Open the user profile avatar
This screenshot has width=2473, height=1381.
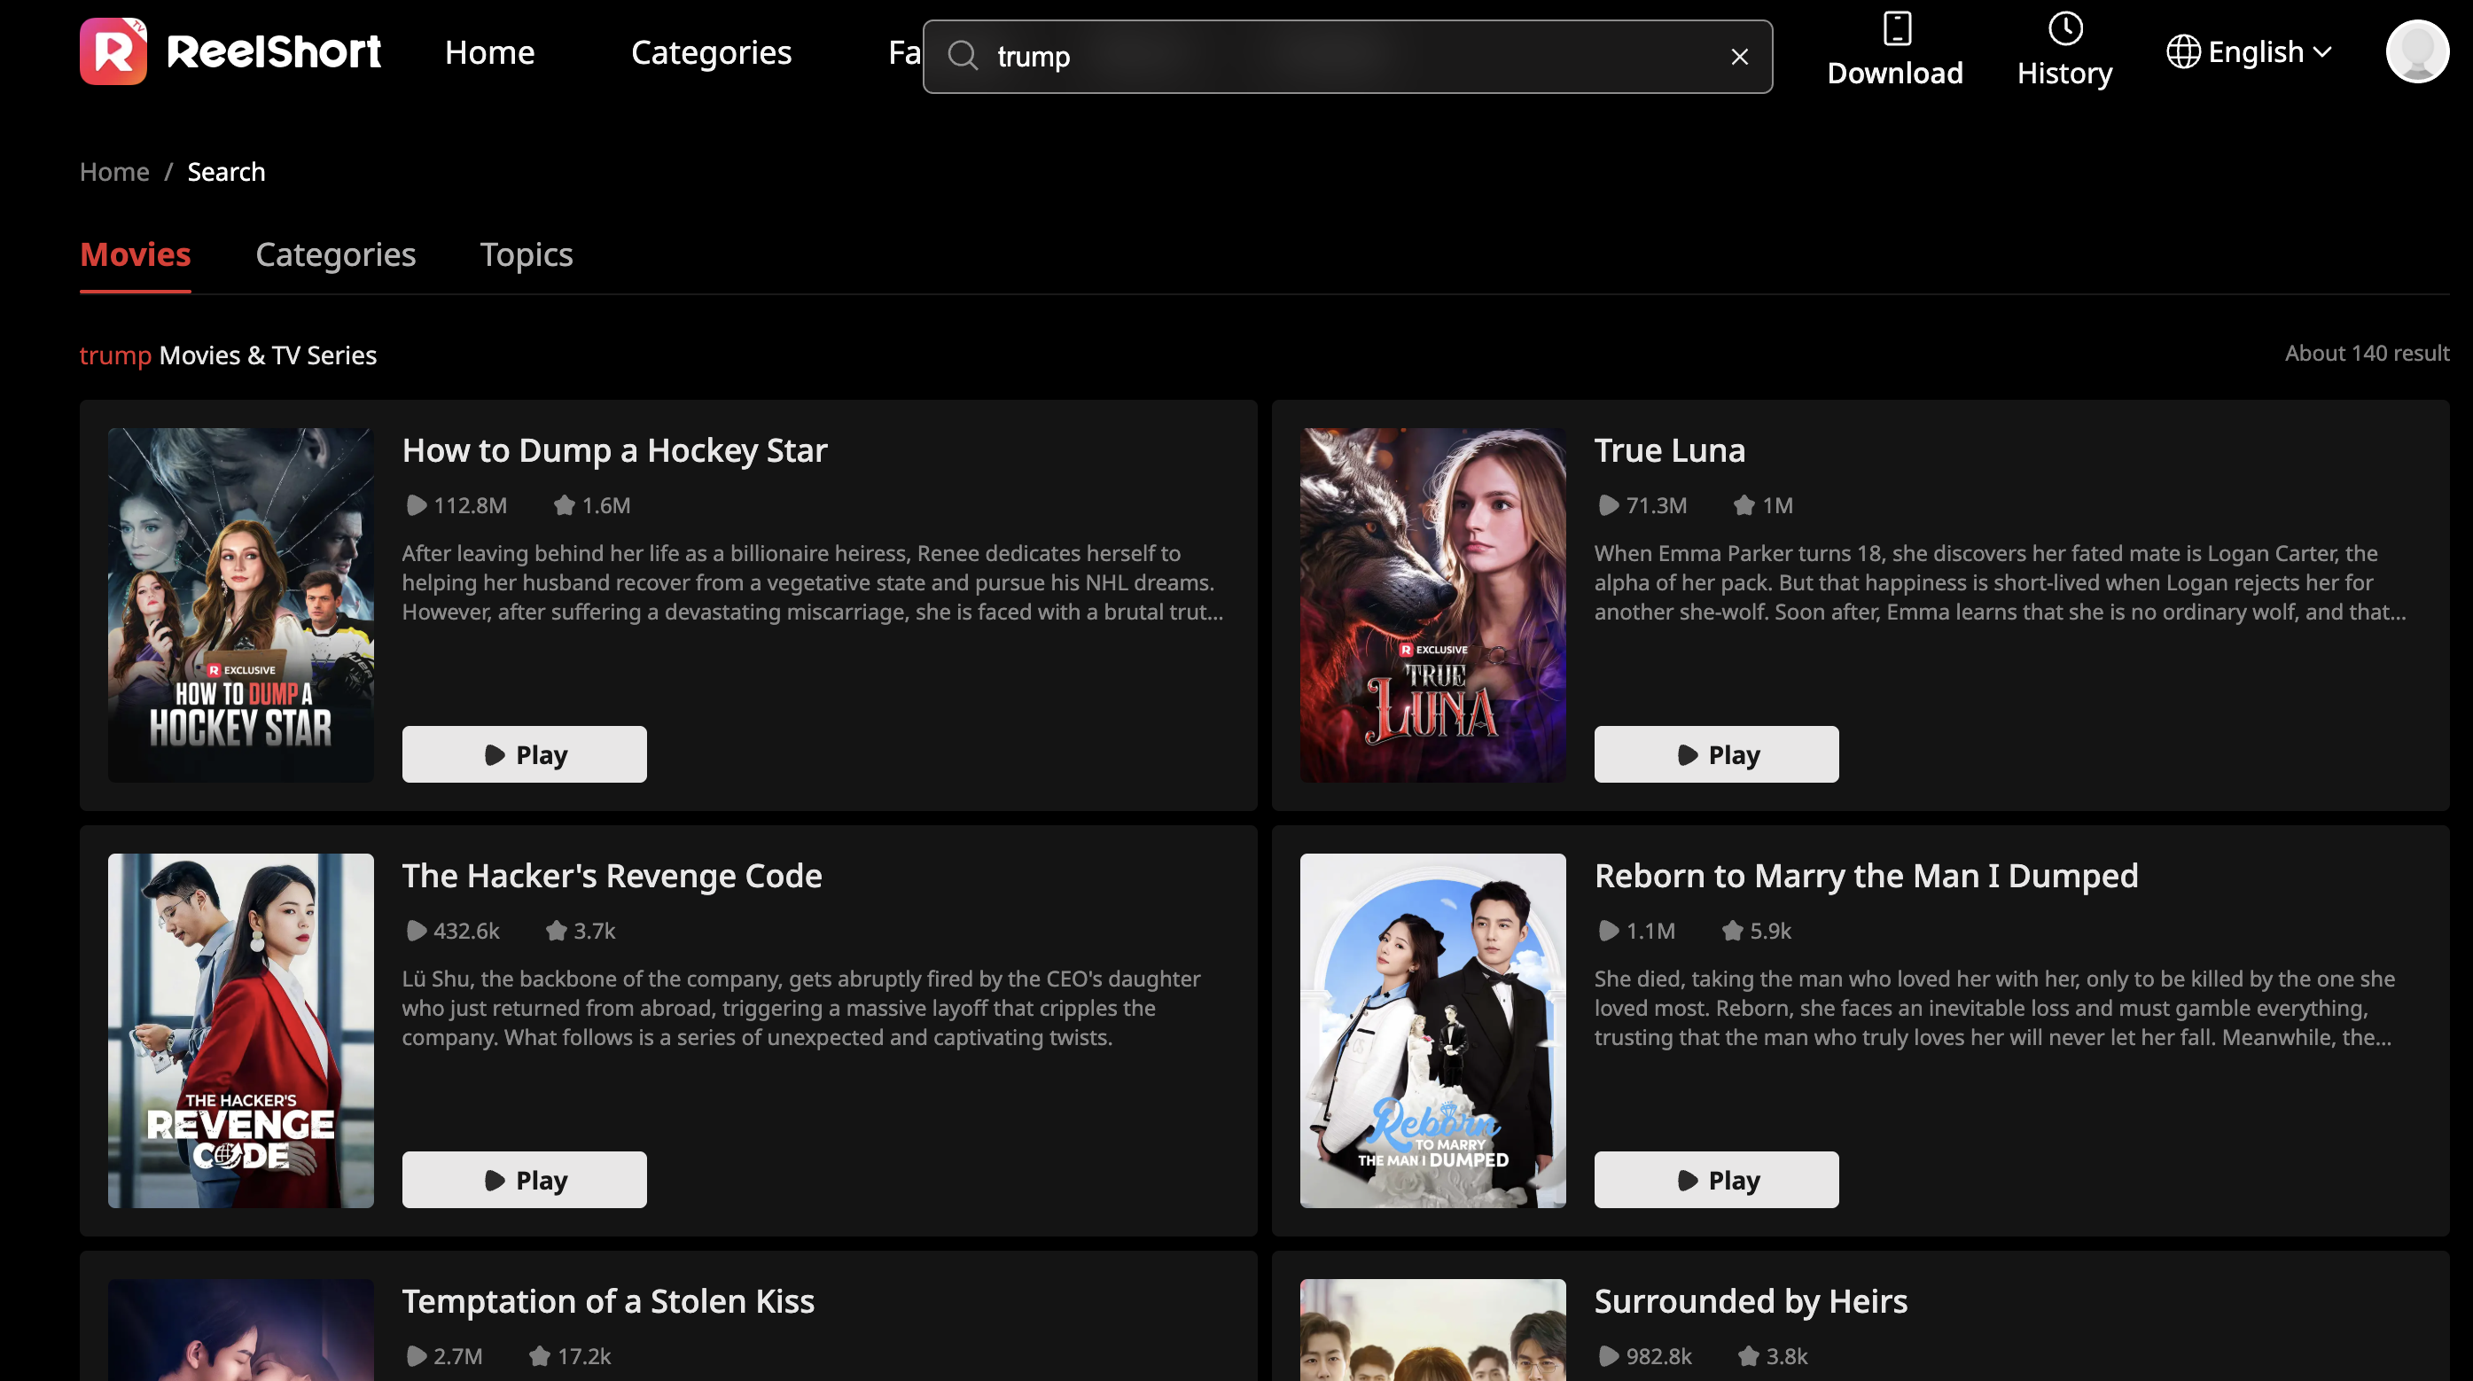[x=2416, y=52]
